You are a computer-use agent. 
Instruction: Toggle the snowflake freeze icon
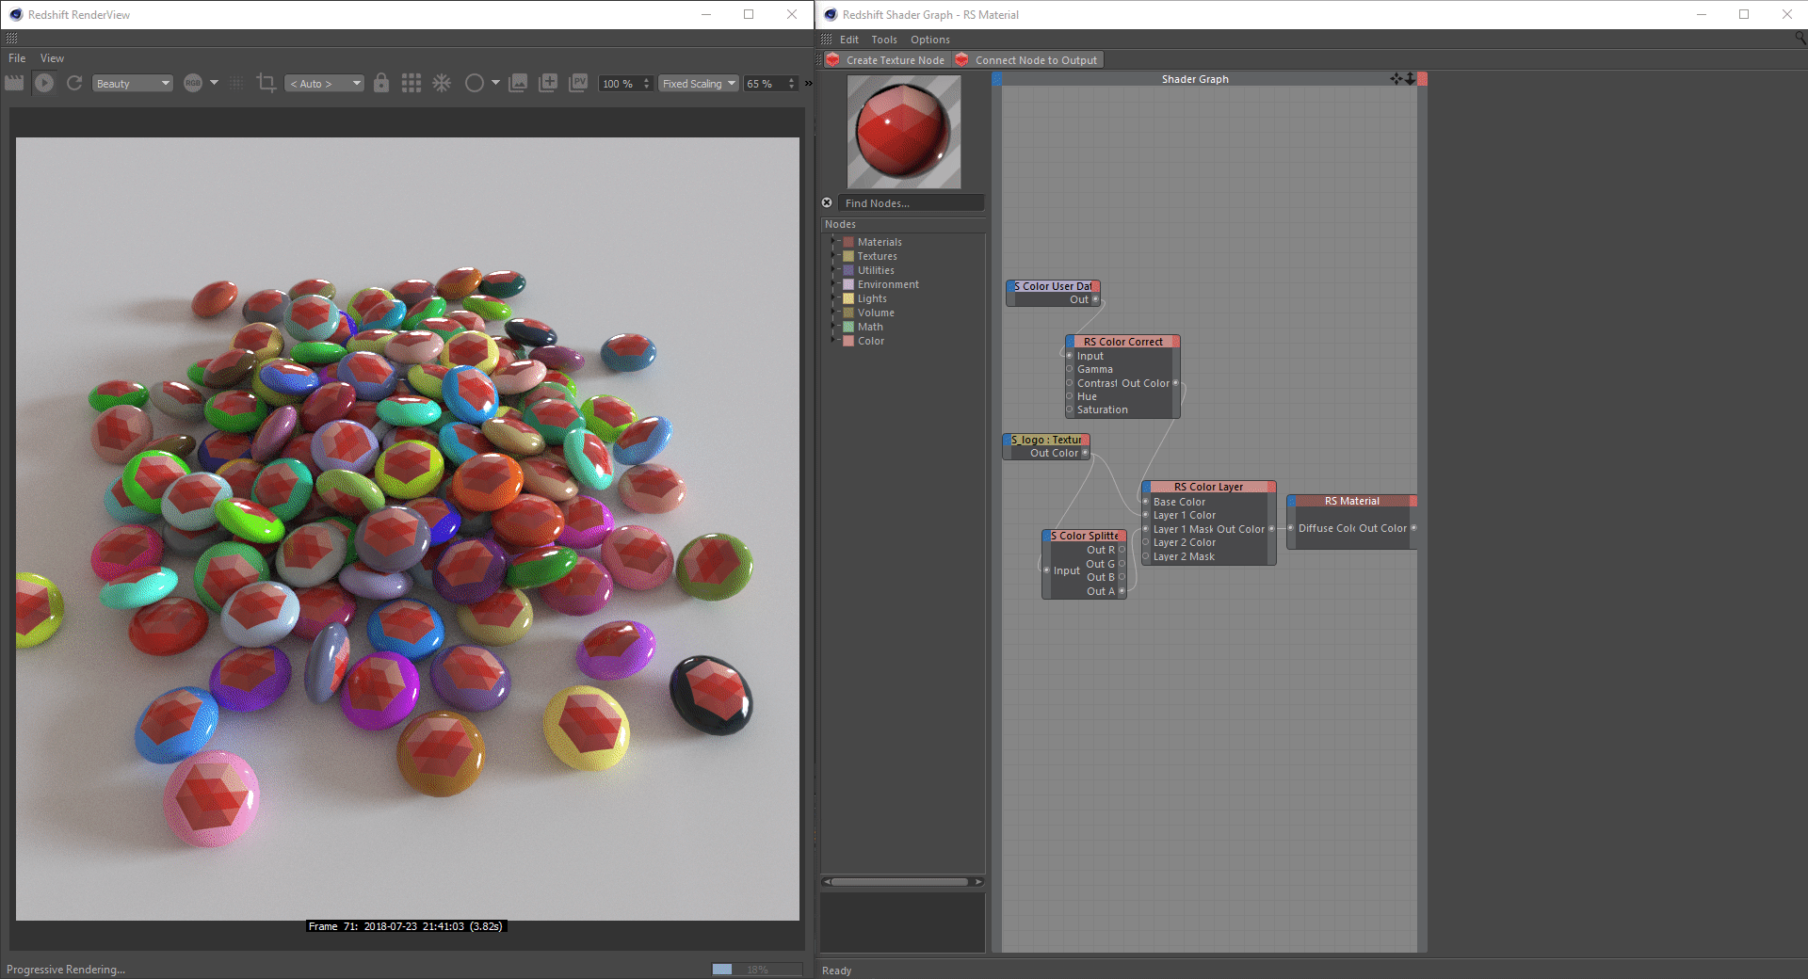click(442, 83)
